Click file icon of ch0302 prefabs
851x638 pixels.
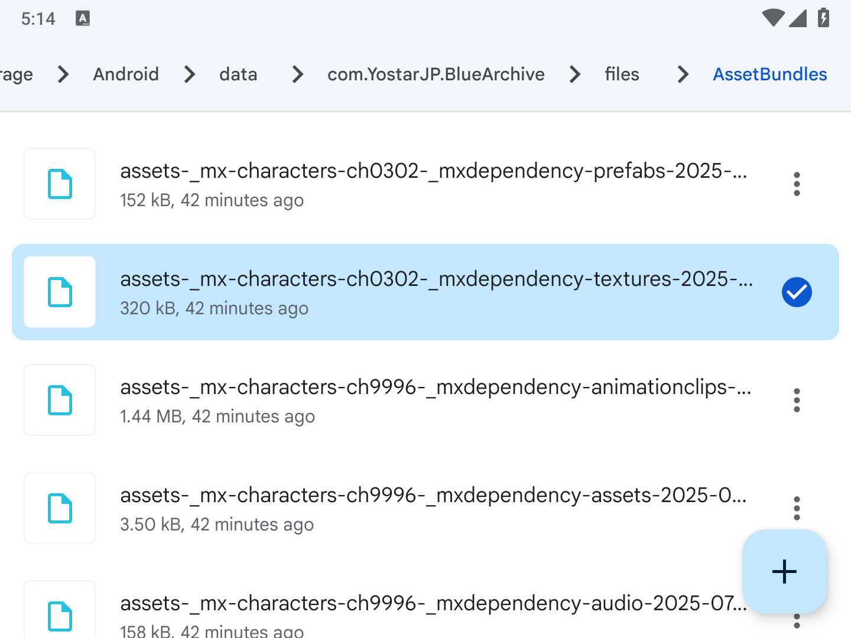[x=60, y=184]
